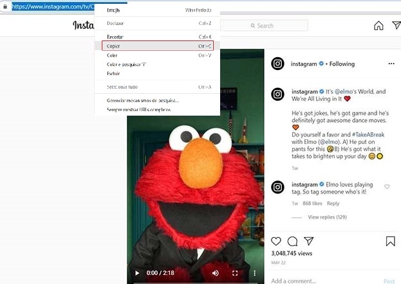This screenshot has width=401, height=284.
Task: Open the three-dot post options menu
Action: [x=391, y=64]
